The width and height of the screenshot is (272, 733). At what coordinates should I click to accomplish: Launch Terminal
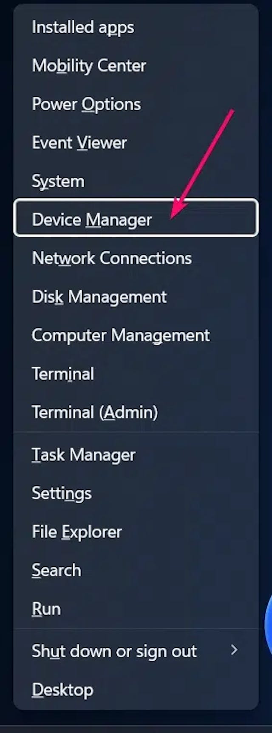[x=63, y=374]
